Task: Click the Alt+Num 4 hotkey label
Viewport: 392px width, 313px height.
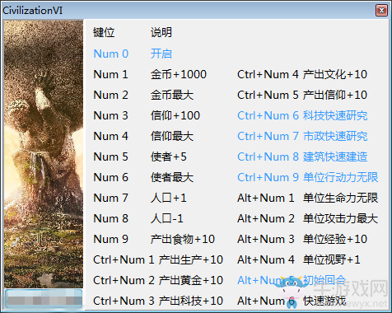Action: [266, 259]
